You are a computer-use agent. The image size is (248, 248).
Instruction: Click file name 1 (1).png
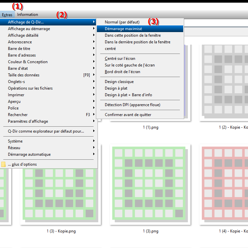(150, 127)
